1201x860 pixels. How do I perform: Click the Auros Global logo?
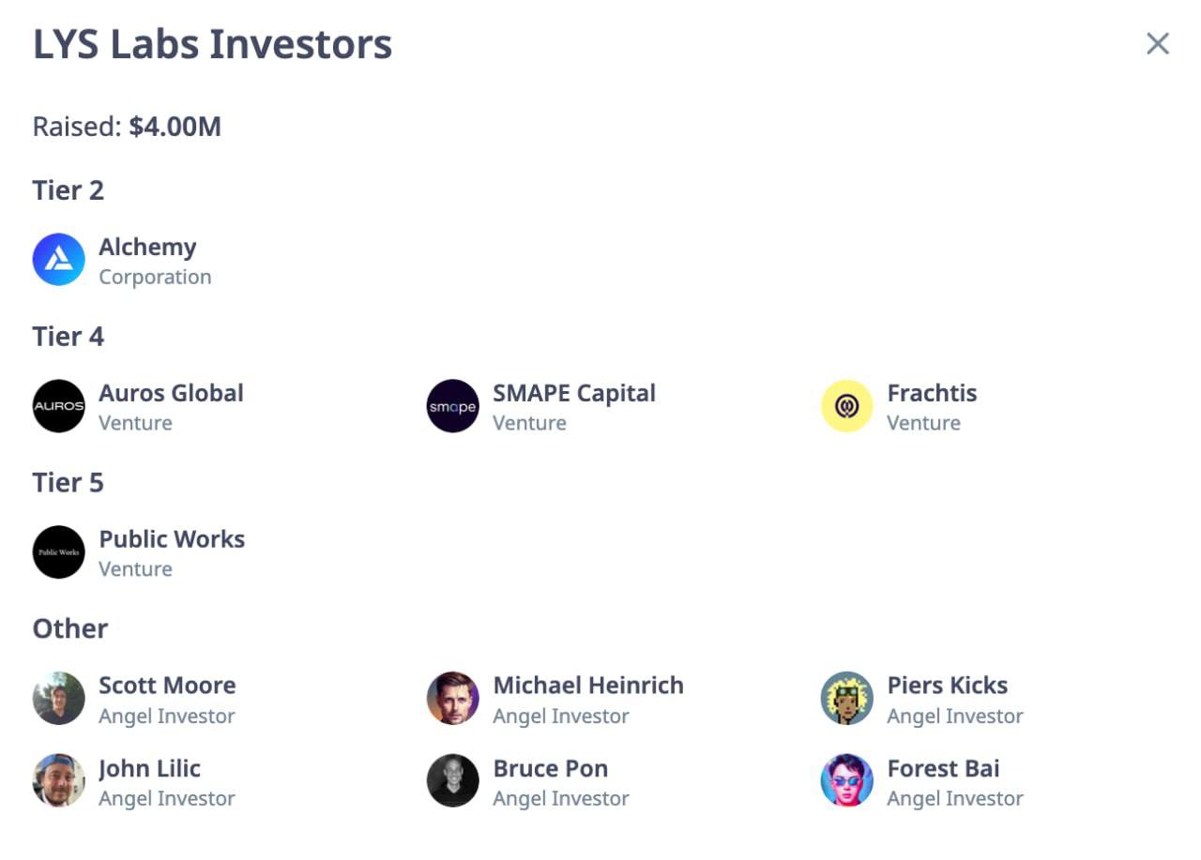[x=59, y=406]
